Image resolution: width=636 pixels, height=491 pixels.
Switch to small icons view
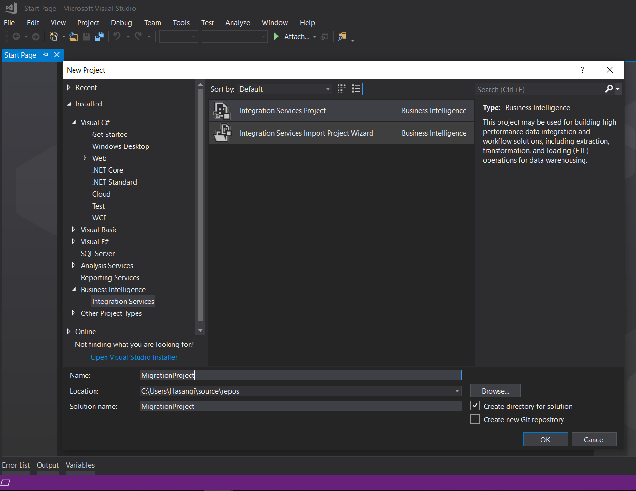click(x=341, y=89)
